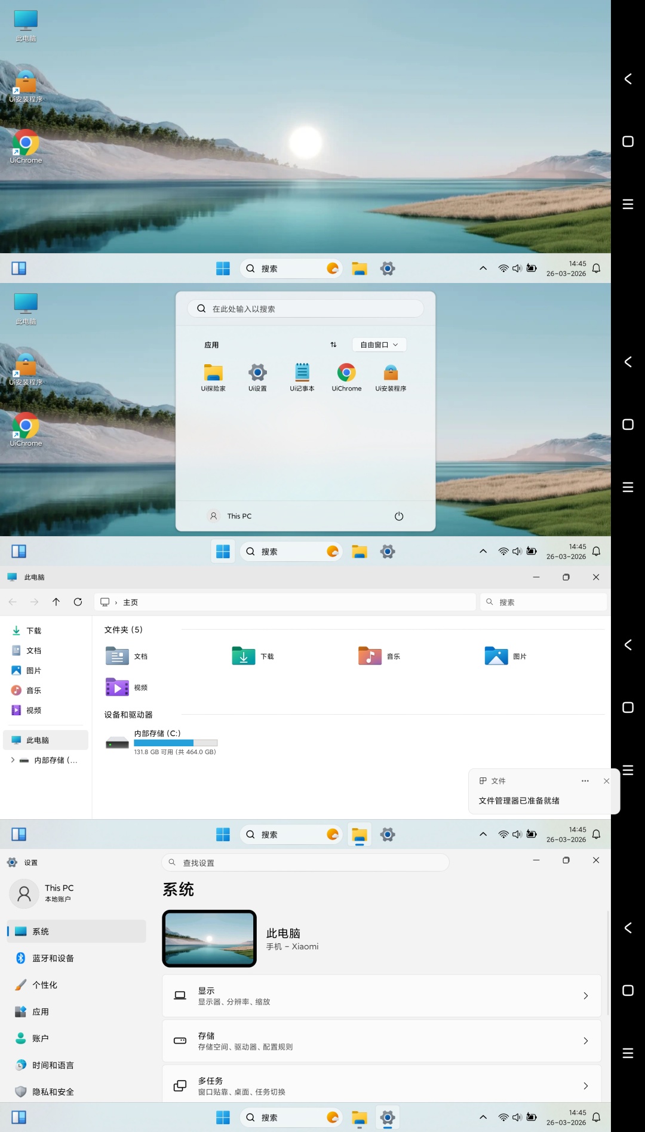Select 视频 in the explorer sidebar
The height and width of the screenshot is (1132, 645).
(45, 710)
